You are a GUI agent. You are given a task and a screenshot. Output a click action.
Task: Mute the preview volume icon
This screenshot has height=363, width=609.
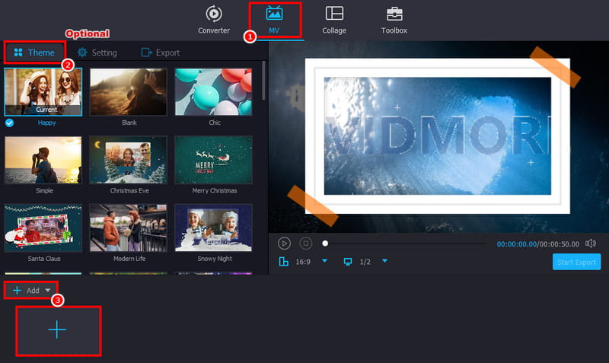coord(591,243)
